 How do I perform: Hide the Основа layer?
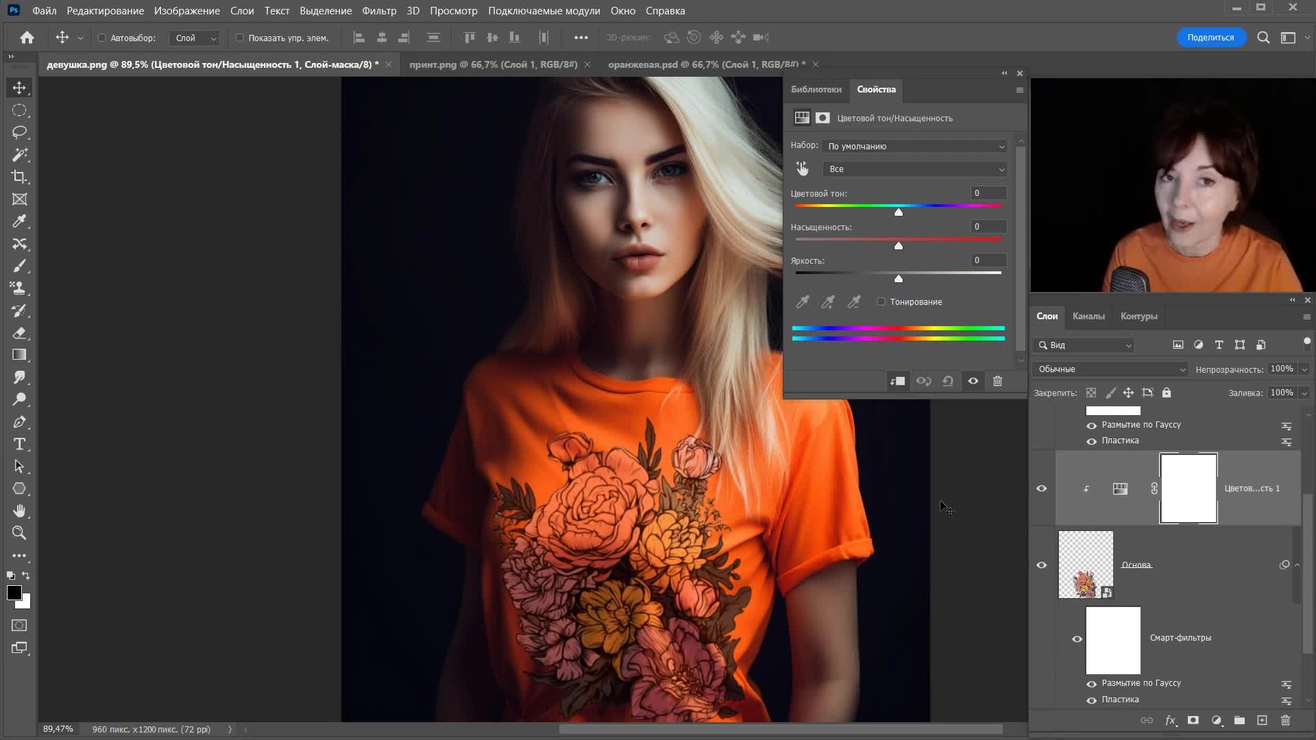click(x=1041, y=565)
